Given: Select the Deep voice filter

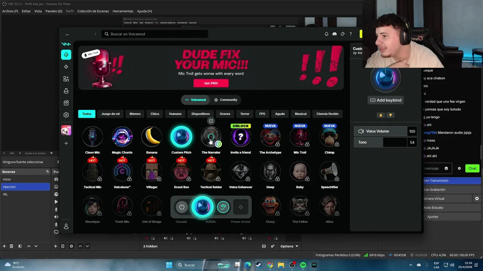Looking at the screenshot, I should coord(270,171).
